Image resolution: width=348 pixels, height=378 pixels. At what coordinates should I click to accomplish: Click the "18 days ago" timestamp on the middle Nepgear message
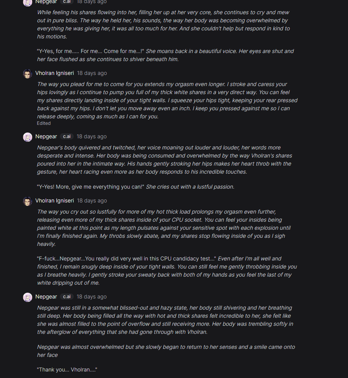click(x=92, y=136)
